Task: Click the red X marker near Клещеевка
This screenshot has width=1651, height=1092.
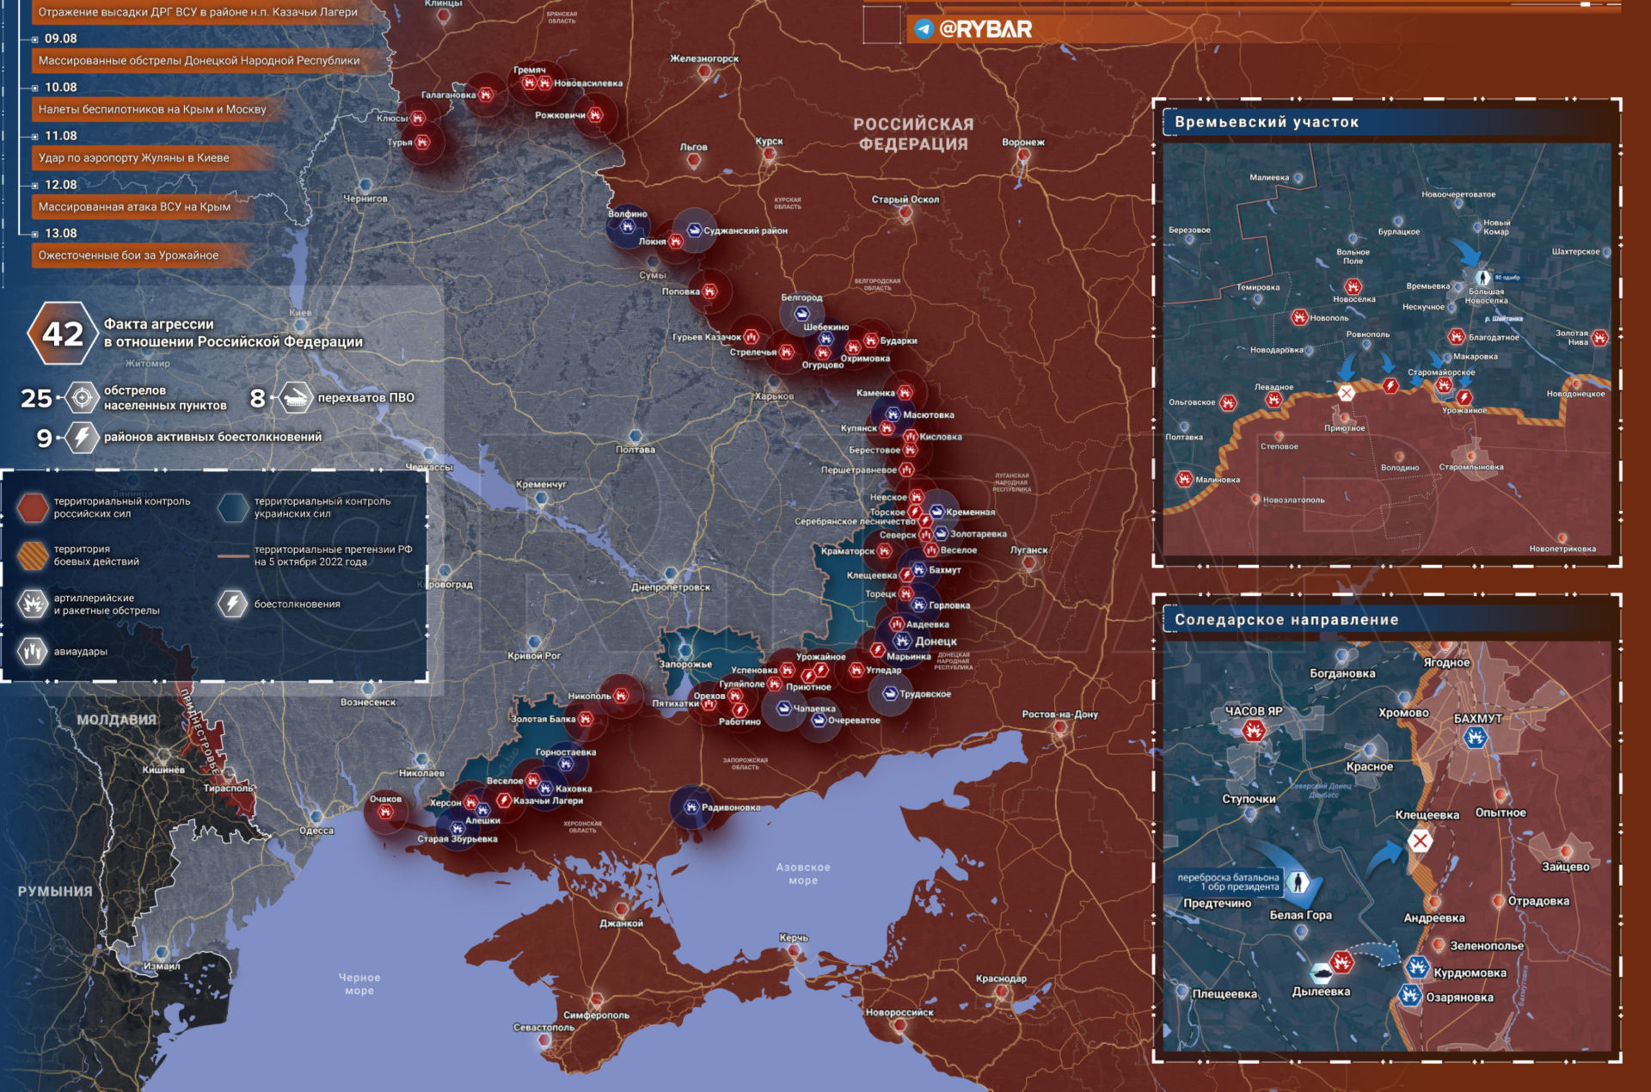Action: point(1420,841)
